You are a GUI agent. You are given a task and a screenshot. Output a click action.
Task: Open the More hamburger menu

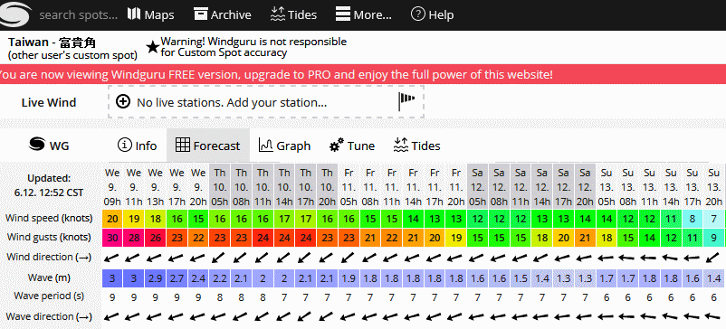click(342, 14)
